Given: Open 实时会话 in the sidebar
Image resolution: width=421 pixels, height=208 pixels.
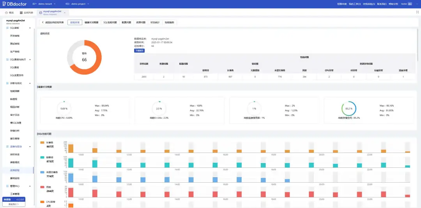Looking at the screenshot, I should [x=15, y=154].
